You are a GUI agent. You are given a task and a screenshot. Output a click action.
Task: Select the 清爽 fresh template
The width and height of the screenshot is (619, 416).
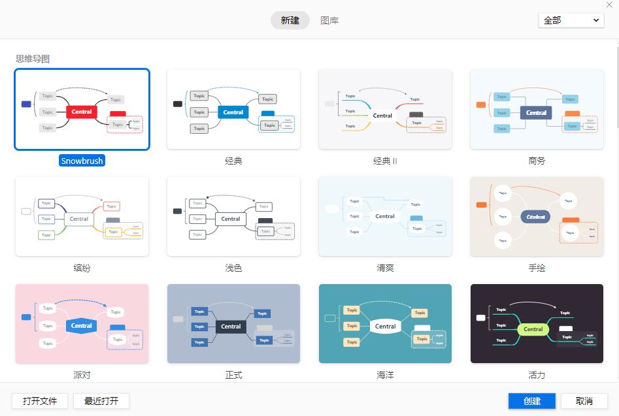tap(385, 216)
